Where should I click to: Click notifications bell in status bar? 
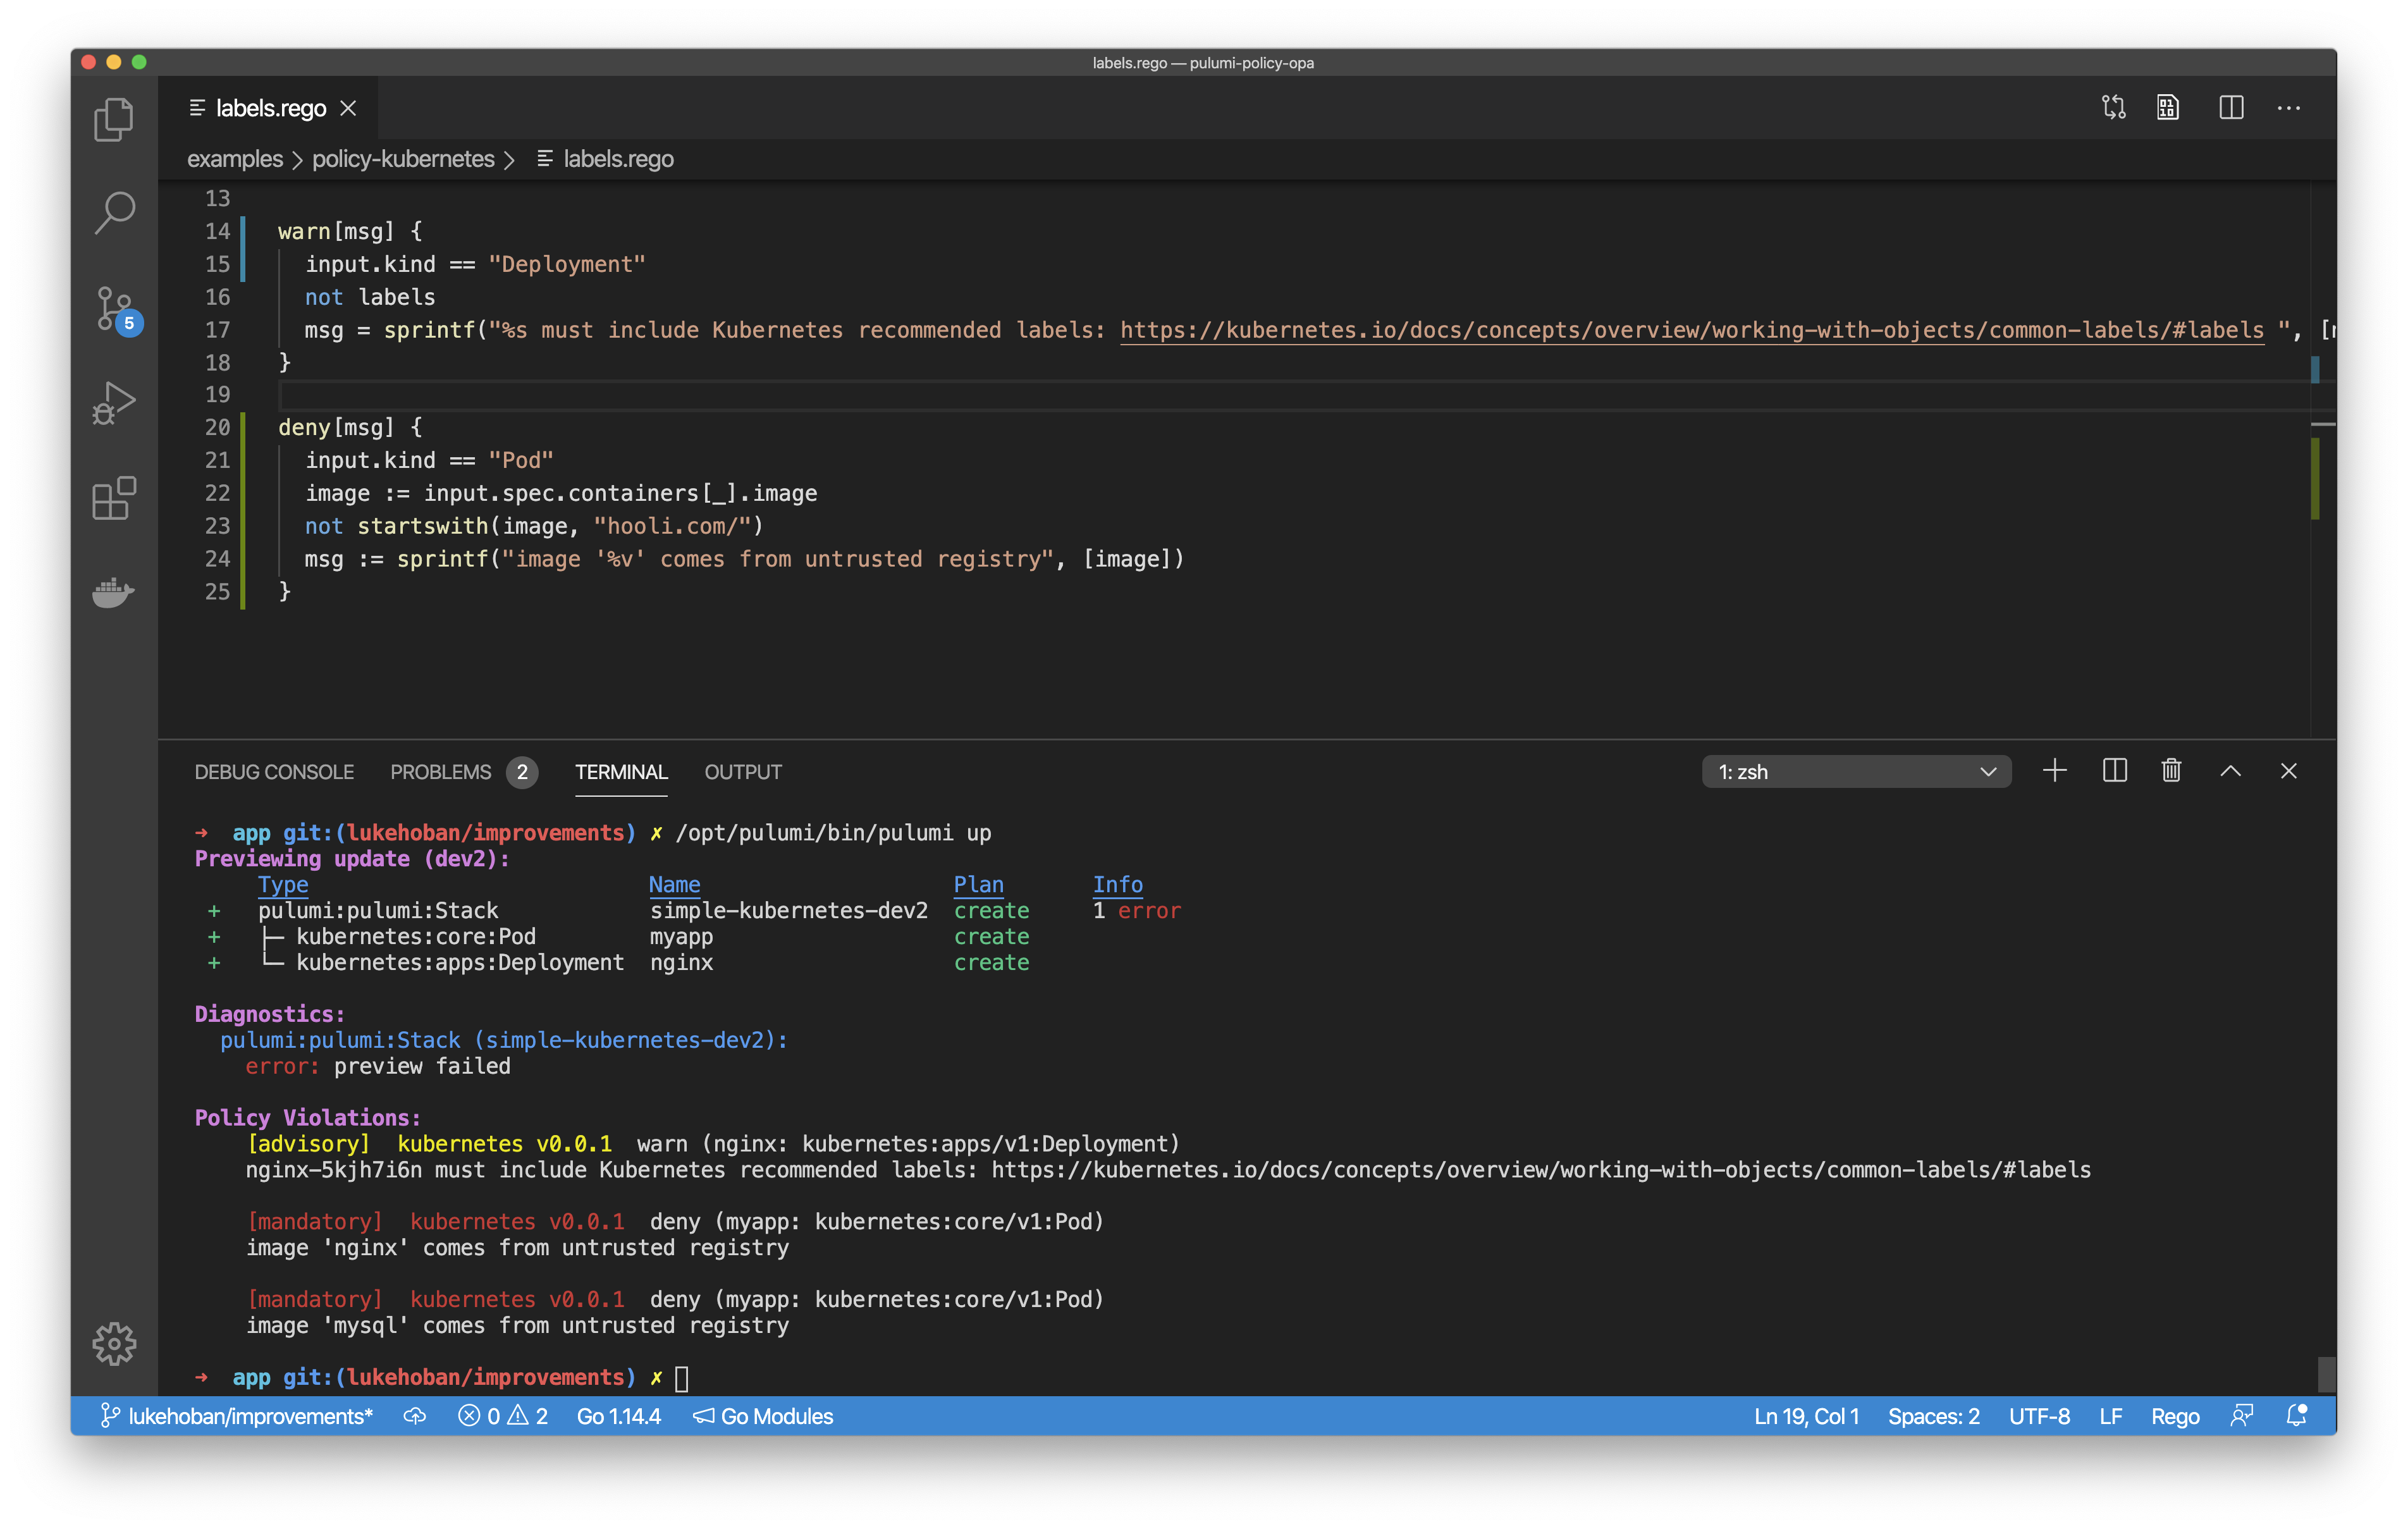[2297, 1415]
